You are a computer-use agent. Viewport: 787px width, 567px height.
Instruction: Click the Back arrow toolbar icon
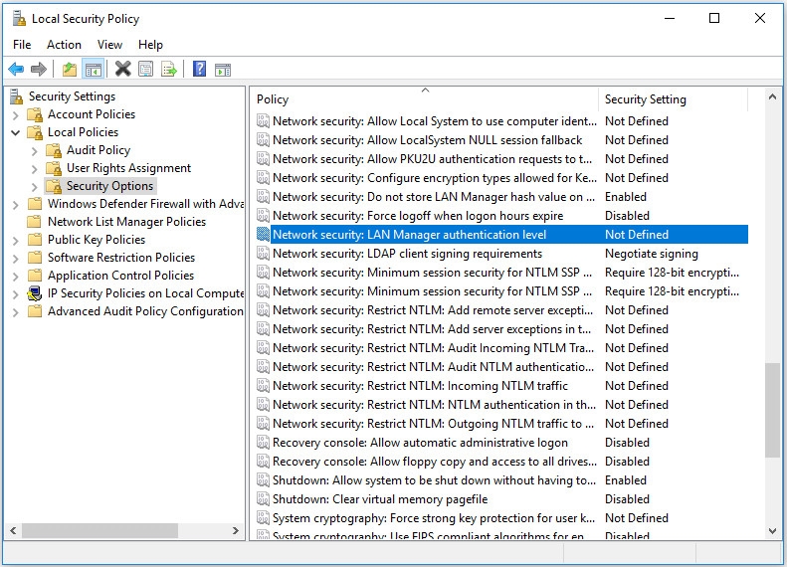click(16, 69)
